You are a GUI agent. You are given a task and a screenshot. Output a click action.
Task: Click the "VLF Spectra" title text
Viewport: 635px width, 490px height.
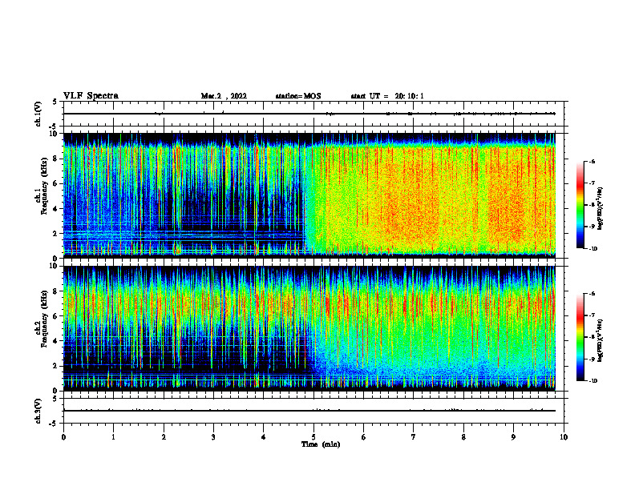(x=91, y=96)
